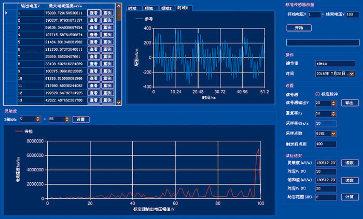Open the 时间 date dropdown
The height and width of the screenshot is (219, 363).
[x=352, y=74]
